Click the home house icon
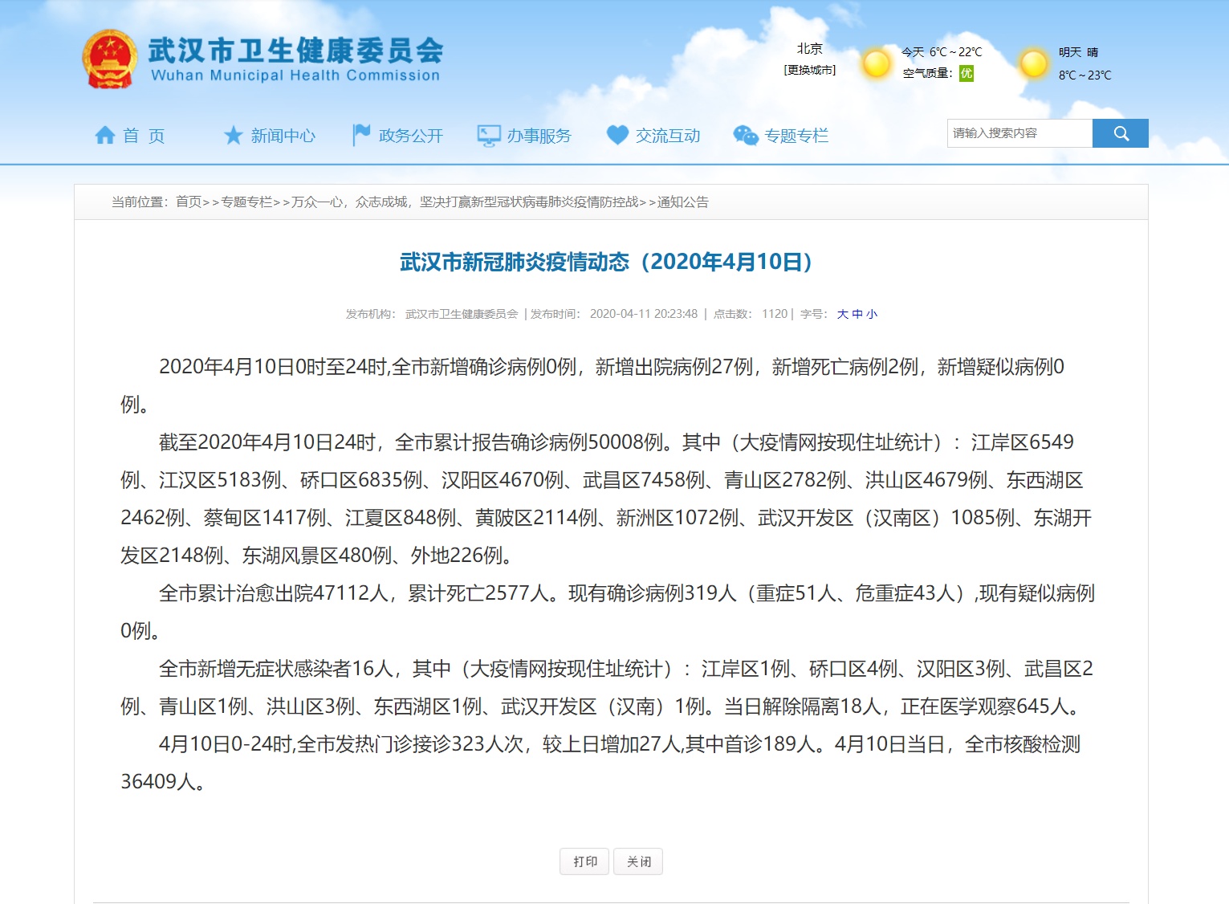This screenshot has width=1229, height=904. coord(105,136)
